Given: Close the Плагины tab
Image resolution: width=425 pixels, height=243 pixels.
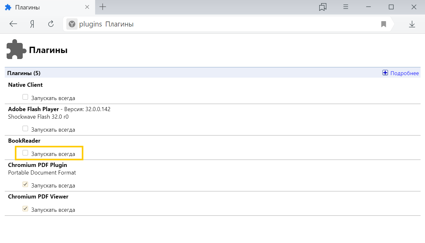Looking at the screenshot, I should point(87,7).
